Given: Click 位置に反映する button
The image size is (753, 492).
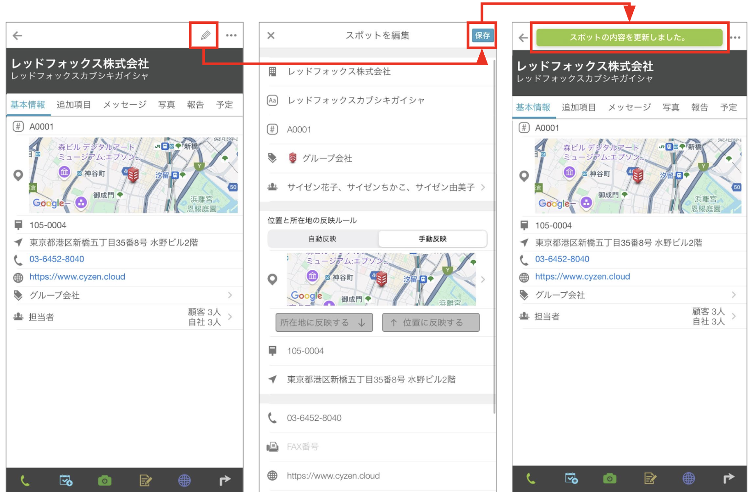Looking at the screenshot, I should pyautogui.click(x=431, y=323).
